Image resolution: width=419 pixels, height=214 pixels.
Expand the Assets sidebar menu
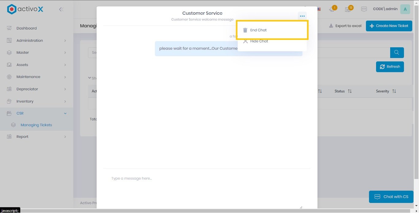pyautogui.click(x=37, y=65)
